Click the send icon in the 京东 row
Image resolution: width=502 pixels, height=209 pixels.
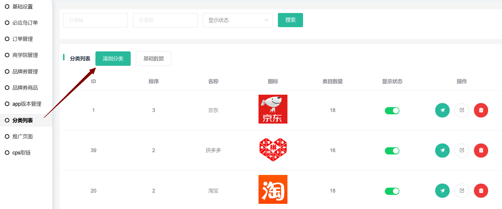click(x=442, y=110)
